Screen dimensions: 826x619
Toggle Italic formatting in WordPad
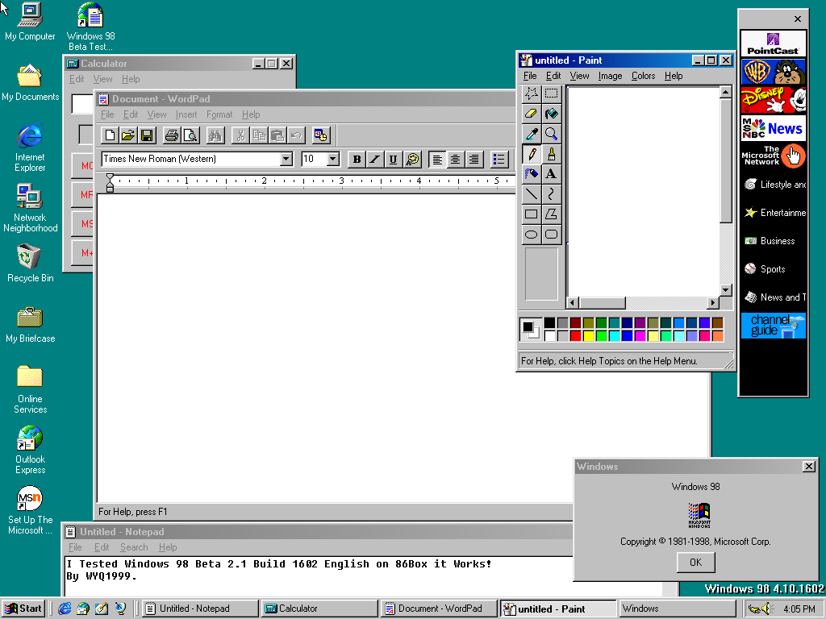click(374, 159)
